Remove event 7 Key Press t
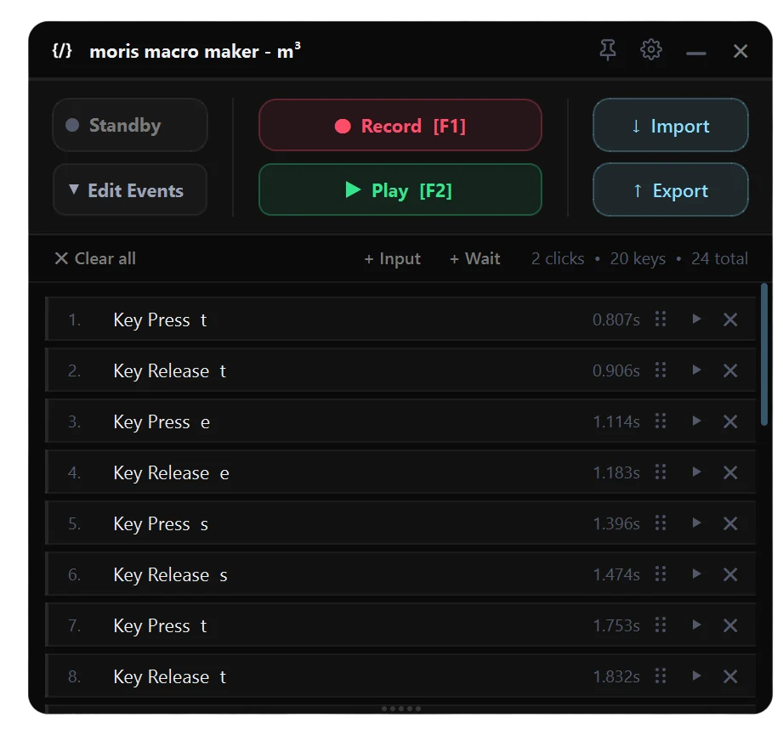This screenshot has height=735, width=783. [730, 625]
